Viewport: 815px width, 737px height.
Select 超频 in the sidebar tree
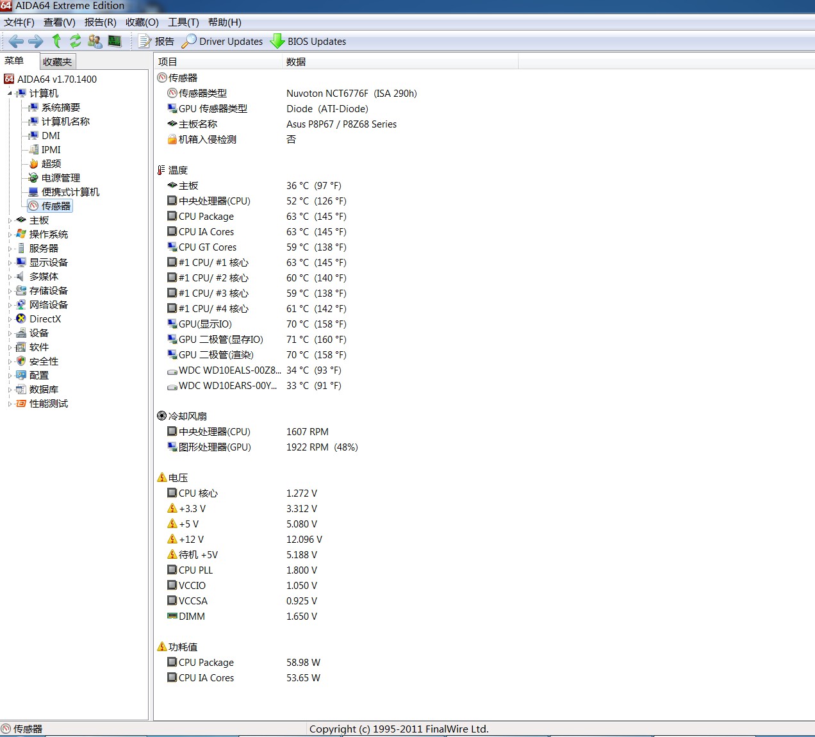click(51, 164)
